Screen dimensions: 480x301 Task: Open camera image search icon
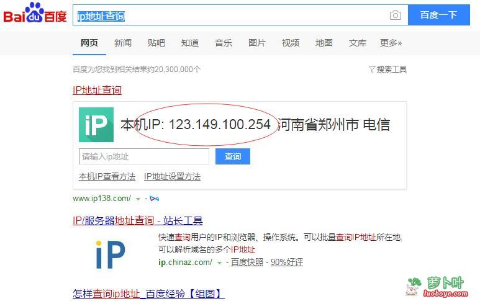pyautogui.click(x=396, y=15)
